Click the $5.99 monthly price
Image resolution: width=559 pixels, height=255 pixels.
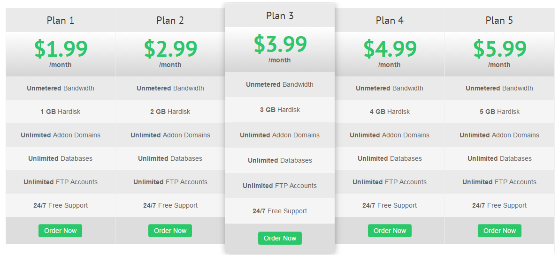(x=500, y=49)
